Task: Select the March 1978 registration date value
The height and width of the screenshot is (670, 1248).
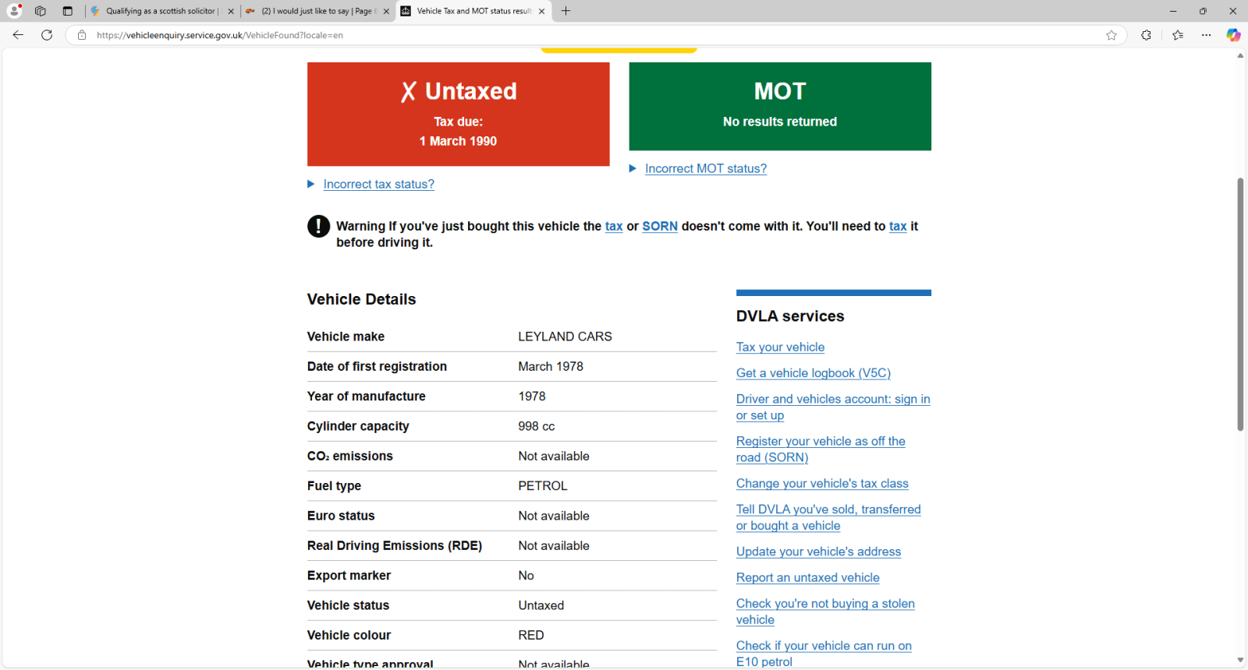Action: [x=551, y=366]
